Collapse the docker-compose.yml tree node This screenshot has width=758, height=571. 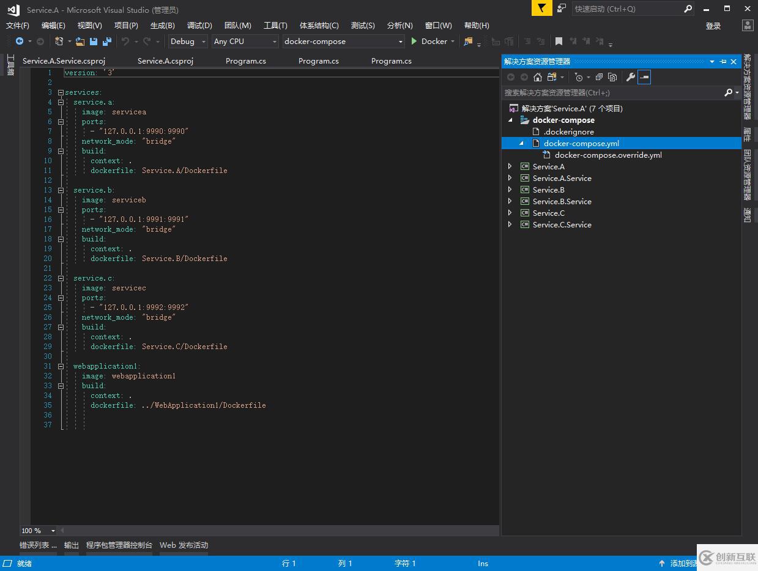[522, 144]
